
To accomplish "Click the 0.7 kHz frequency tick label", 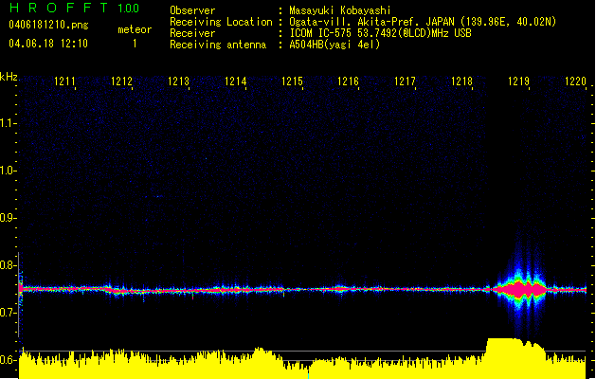I will click(x=8, y=313).
